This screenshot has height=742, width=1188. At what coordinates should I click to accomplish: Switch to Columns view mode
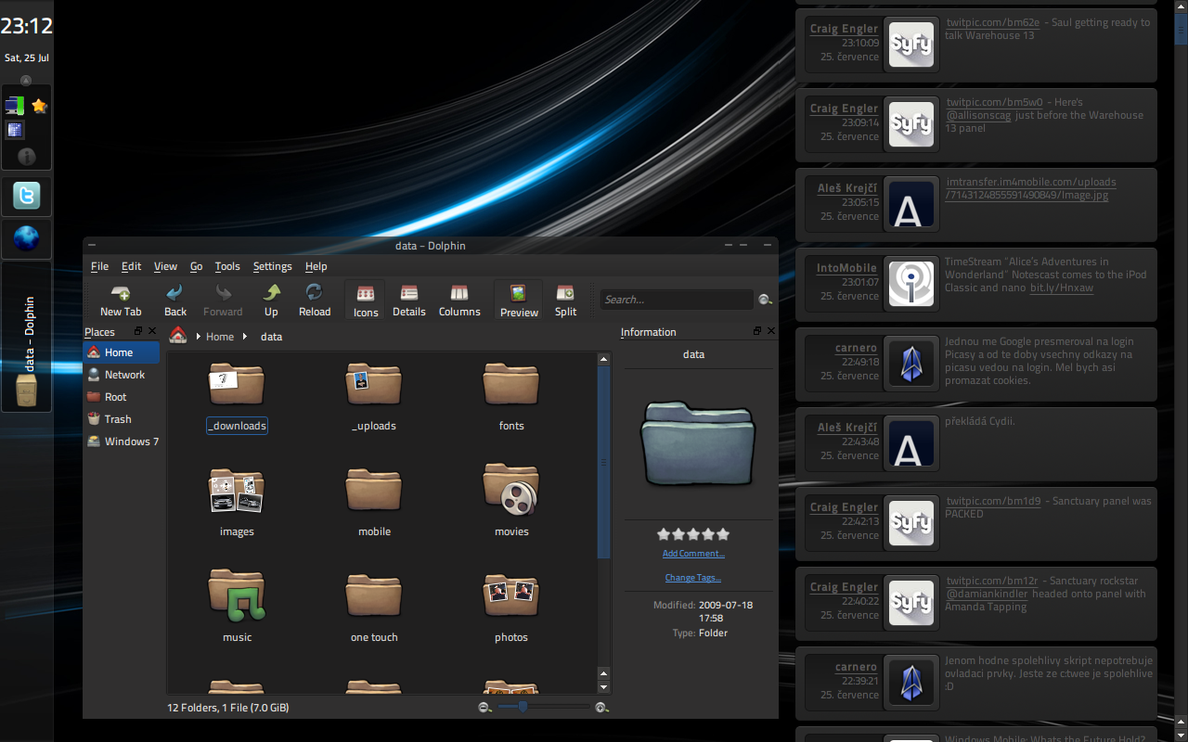[459, 301]
